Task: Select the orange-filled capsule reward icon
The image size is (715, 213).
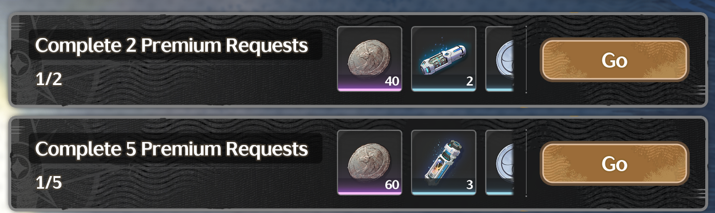Action: tap(444, 162)
